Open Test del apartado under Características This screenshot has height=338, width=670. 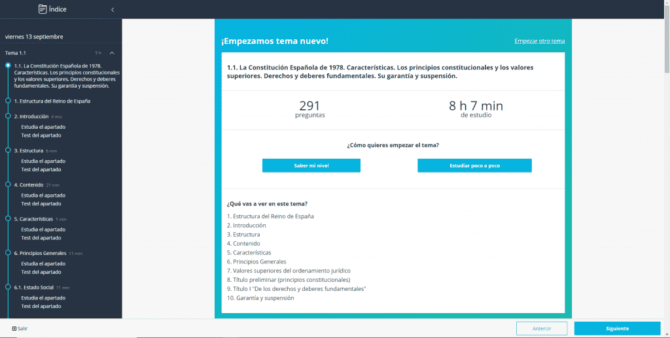(x=41, y=238)
